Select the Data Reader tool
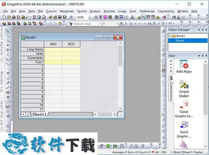 coord(8,50)
